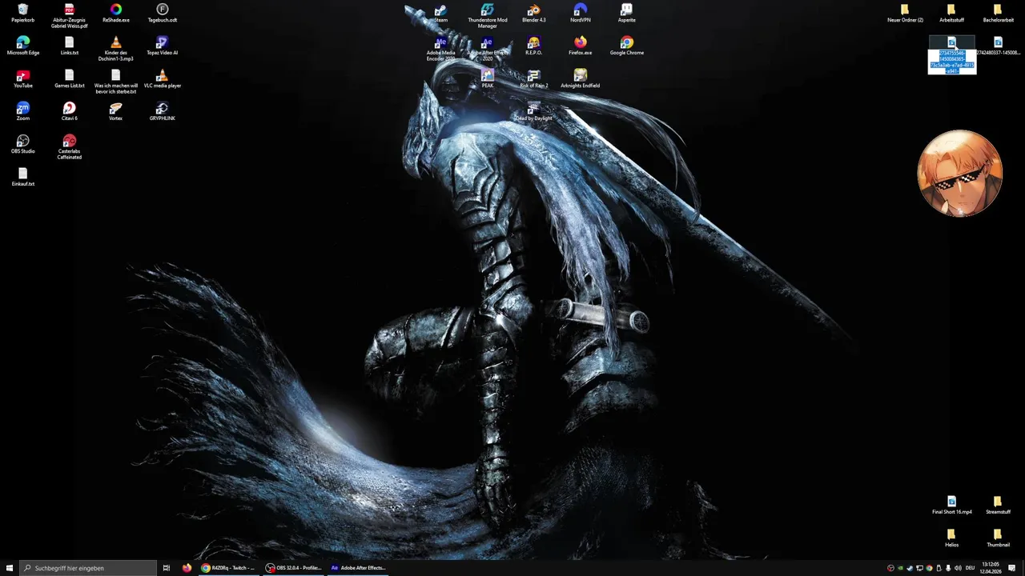This screenshot has height=576, width=1025.
Task: Select the NordVPN desktop shortcut
Action: click(580, 13)
